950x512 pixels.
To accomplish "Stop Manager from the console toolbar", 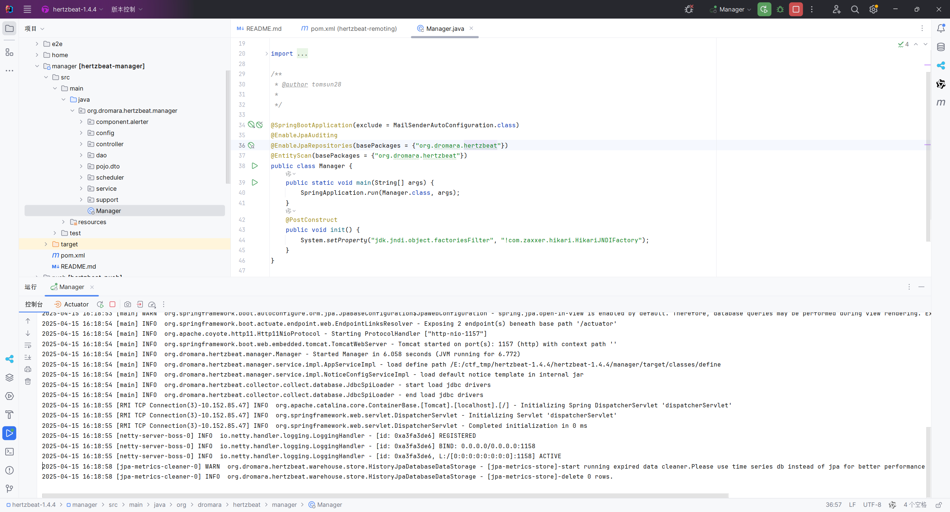I will tap(112, 304).
